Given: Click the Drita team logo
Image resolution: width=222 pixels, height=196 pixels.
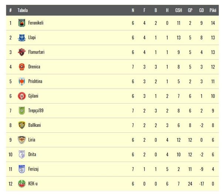Looking at the screenshot, I should point(22,154).
